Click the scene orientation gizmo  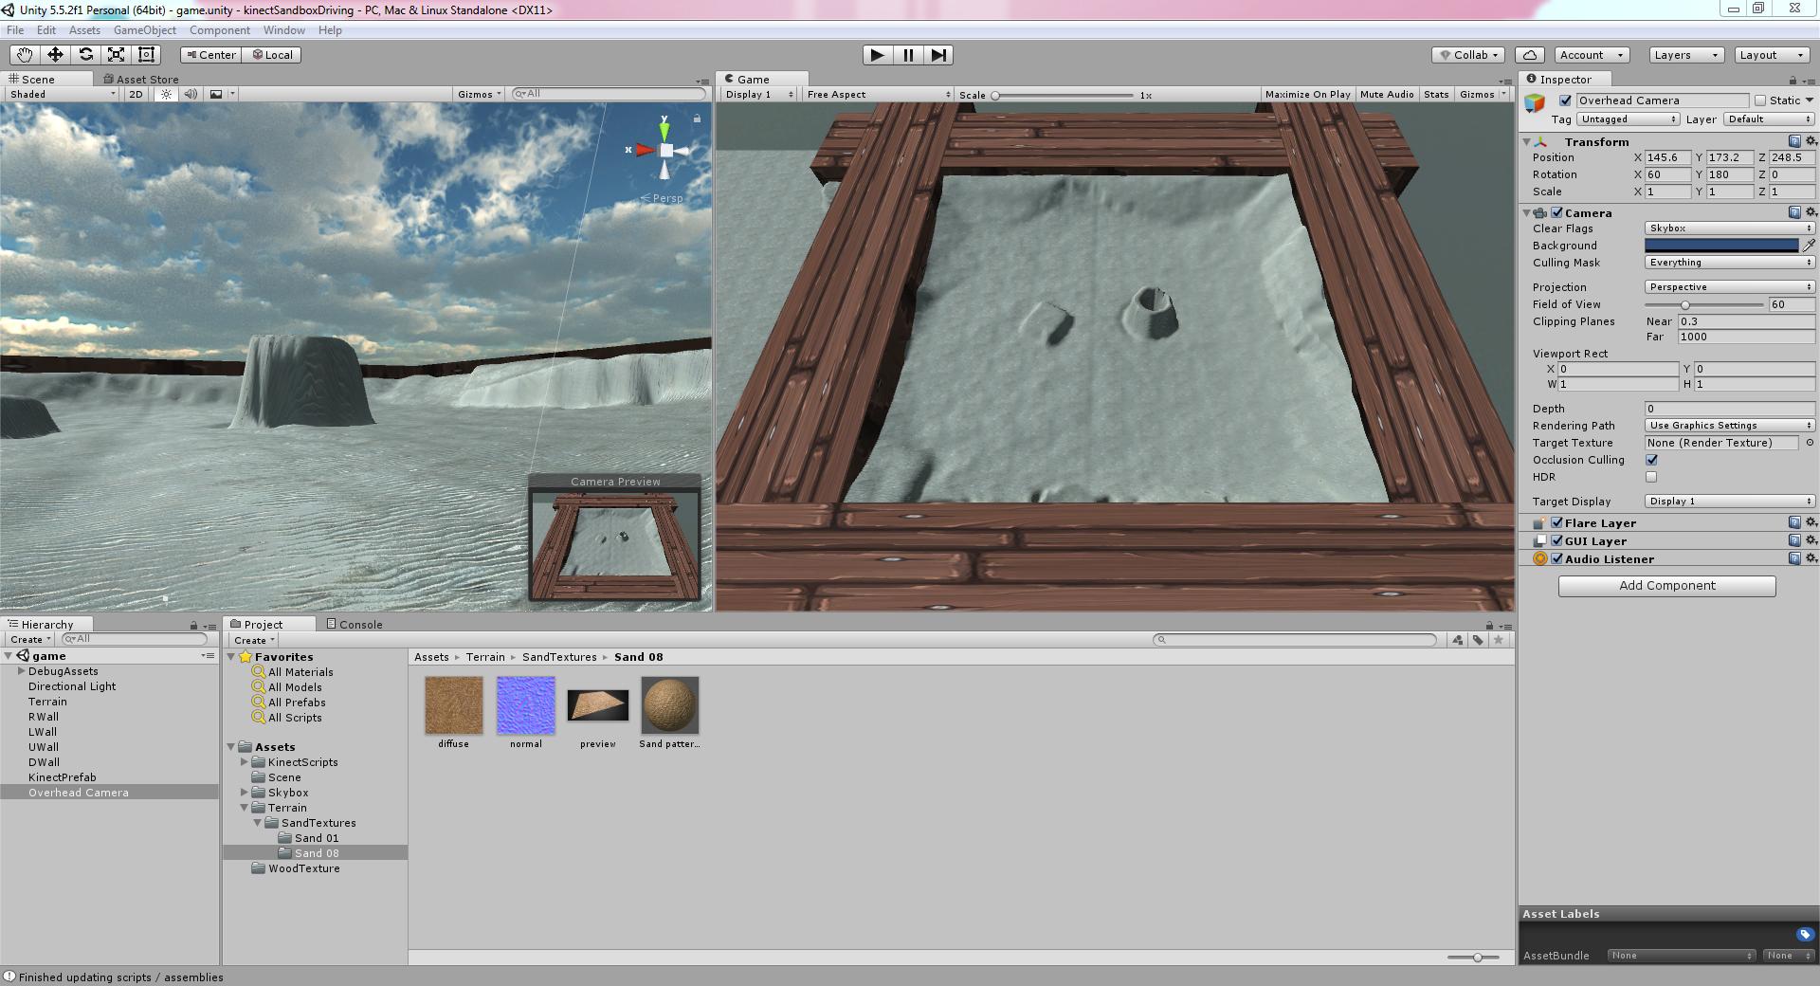pos(665,150)
